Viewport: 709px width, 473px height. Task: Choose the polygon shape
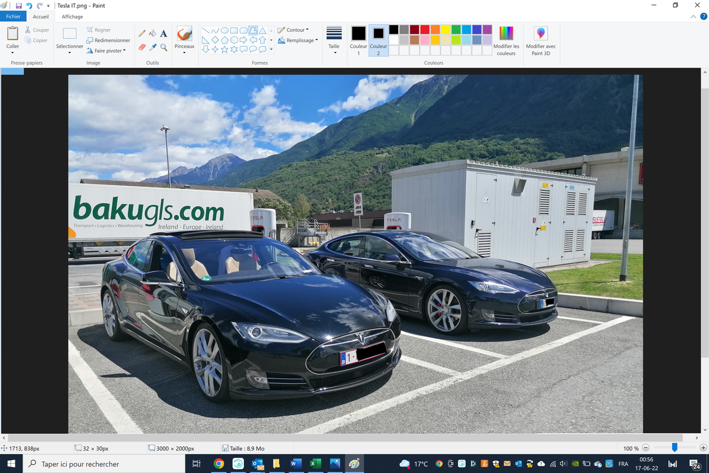click(x=253, y=30)
